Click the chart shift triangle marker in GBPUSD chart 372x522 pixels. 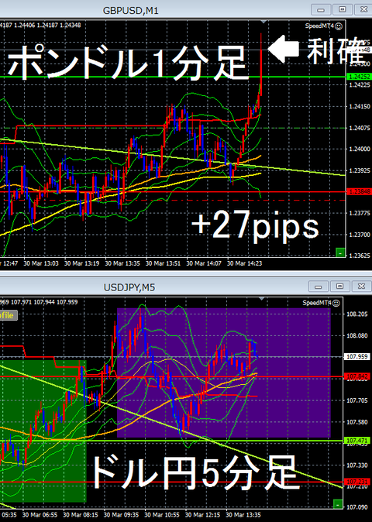tap(263, 22)
